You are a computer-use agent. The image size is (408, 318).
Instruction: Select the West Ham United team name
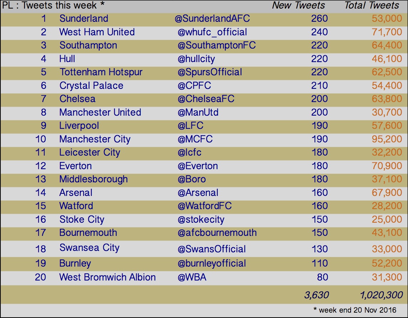pyautogui.click(x=97, y=32)
